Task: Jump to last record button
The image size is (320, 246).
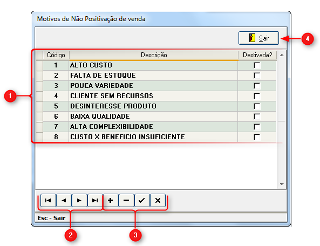Action: coord(95,200)
